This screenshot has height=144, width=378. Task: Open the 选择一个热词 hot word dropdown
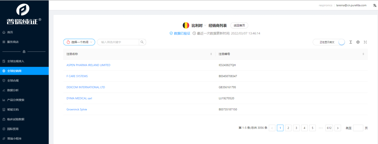pyautogui.click(x=79, y=42)
